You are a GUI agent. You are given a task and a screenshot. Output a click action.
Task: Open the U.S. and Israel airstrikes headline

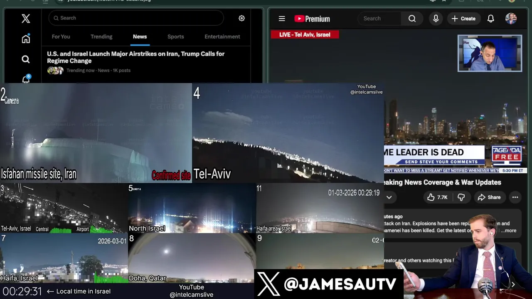(136, 57)
